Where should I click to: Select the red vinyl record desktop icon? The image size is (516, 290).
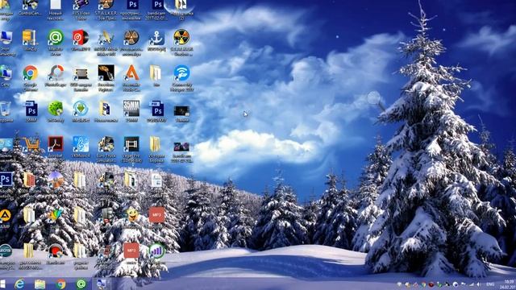click(81, 37)
